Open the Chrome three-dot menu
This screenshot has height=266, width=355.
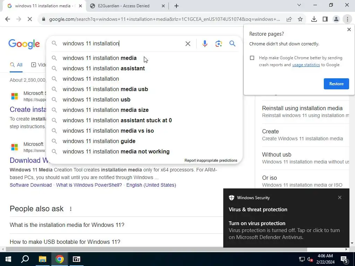(347, 19)
